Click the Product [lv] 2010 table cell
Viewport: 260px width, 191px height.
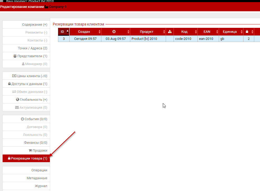144,39
